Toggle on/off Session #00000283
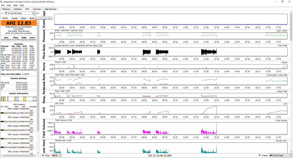Image resolution: width=293 pixels, height=158 pixels. tap(2, 113)
